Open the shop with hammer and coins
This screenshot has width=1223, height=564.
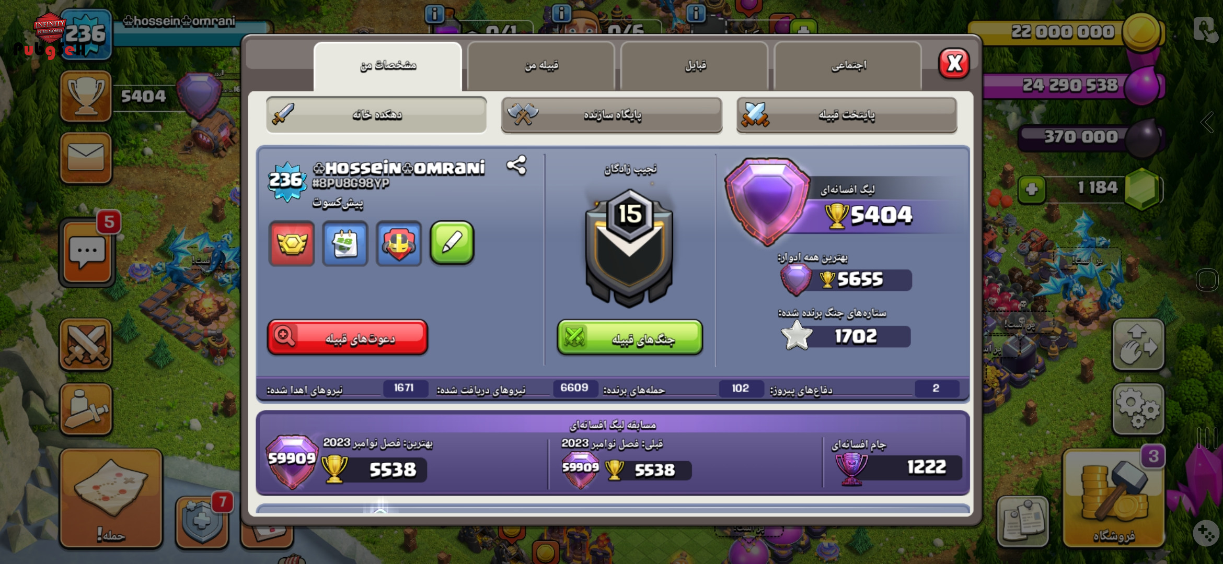pos(1113,499)
